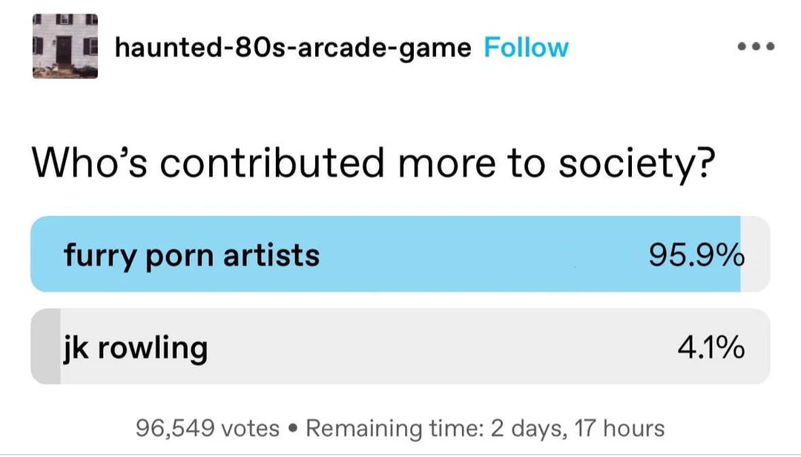Click the 95.9% result percentage
Viewport: 801px width, 457px height.
tap(696, 255)
